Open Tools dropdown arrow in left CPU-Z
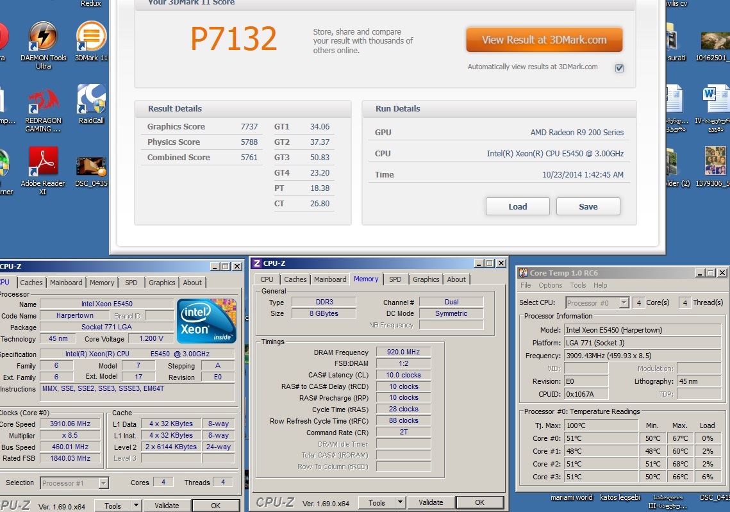 pos(136,505)
